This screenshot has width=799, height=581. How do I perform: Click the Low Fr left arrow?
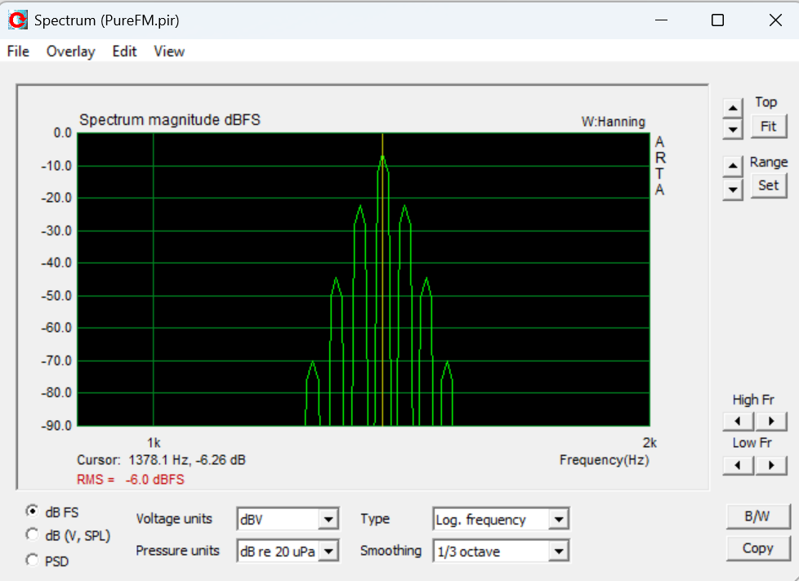pos(738,465)
